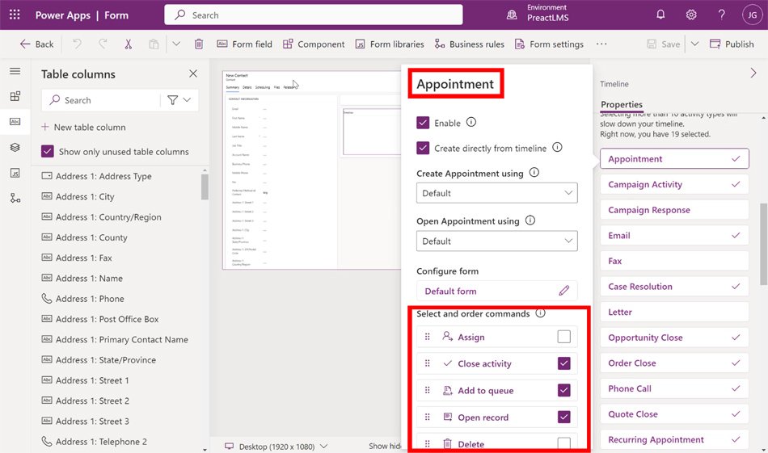The width and height of the screenshot is (768, 453).
Task: Click the Publish button
Action: coord(732,44)
